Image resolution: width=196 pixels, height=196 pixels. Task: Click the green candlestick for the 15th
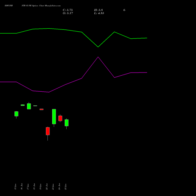coord(16,114)
